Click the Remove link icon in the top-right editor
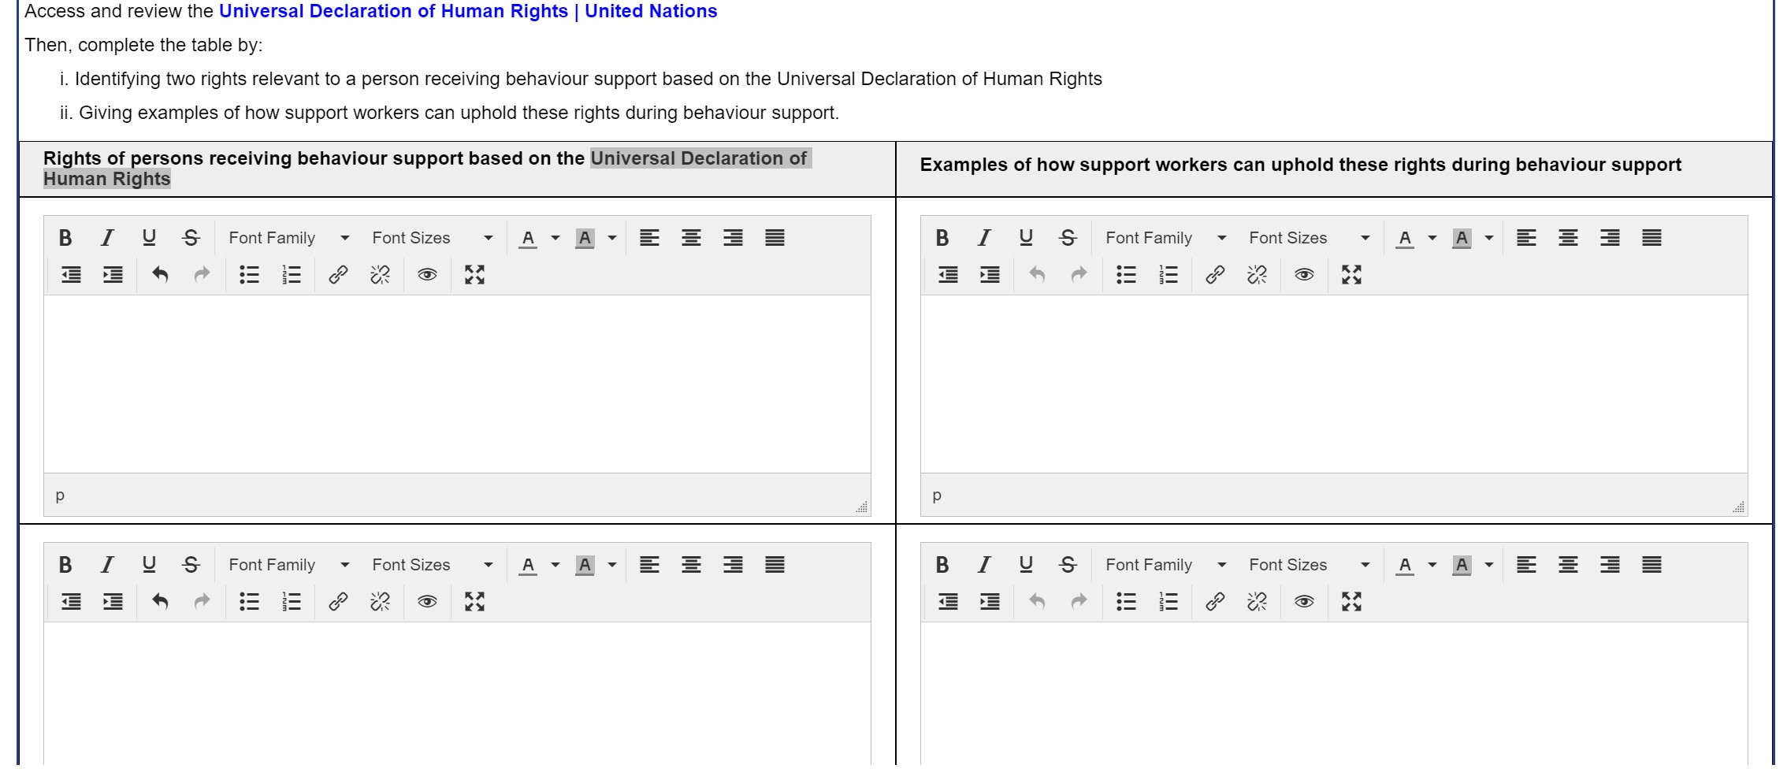The width and height of the screenshot is (1787, 776). [x=1258, y=275]
